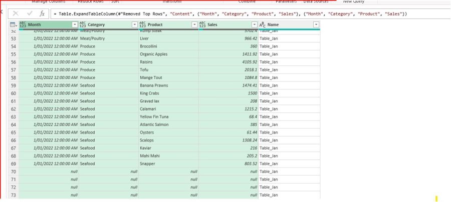This screenshot has width=451, height=202.
Task: Click the 966.42 sales value
Action: (x=250, y=38)
